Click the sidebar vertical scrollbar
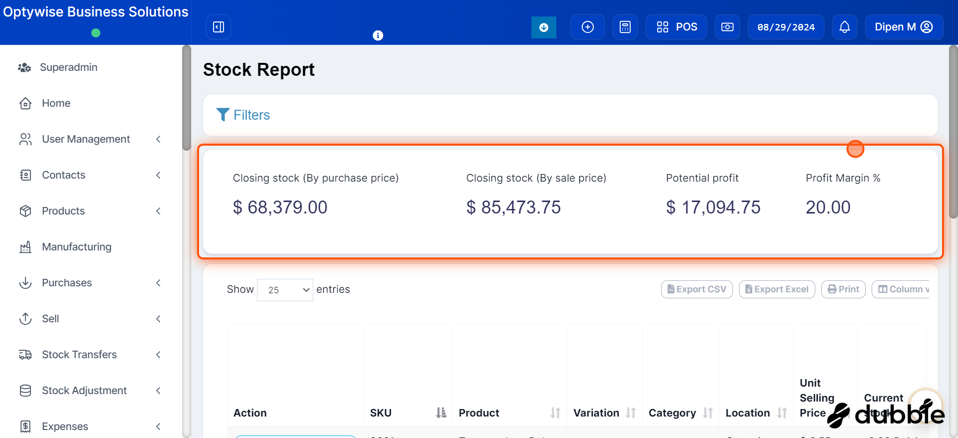The image size is (958, 438). pyautogui.click(x=187, y=98)
